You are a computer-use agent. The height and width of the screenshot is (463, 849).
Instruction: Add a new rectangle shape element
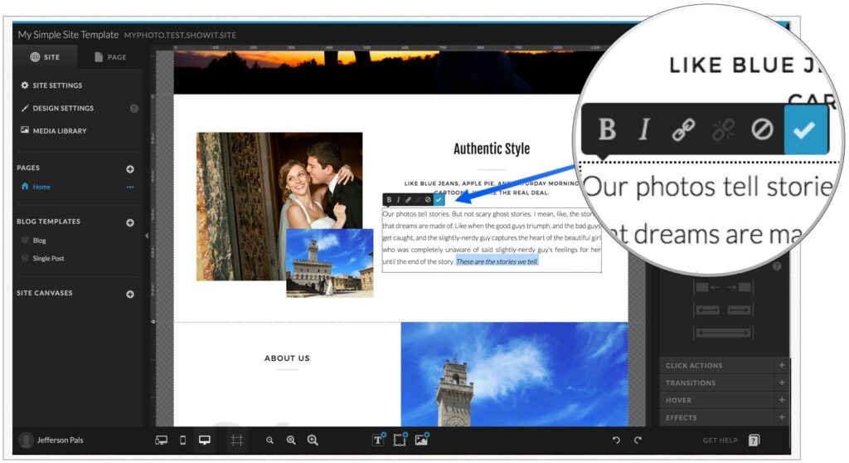[x=400, y=440]
